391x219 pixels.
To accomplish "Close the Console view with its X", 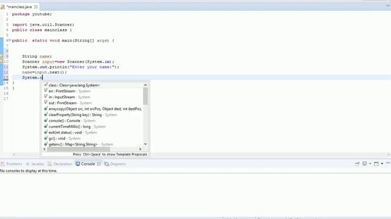I will (99, 164).
